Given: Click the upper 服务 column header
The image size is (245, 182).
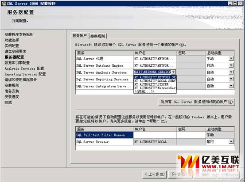Looking at the screenshot, I should click(x=105, y=53).
